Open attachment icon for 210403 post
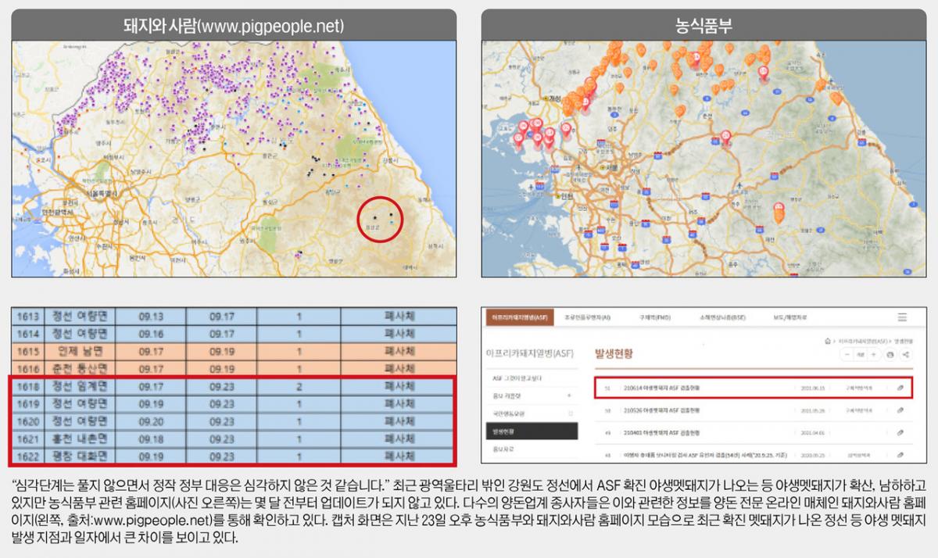Viewport: 938px width, 558px height. tap(900, 432)
